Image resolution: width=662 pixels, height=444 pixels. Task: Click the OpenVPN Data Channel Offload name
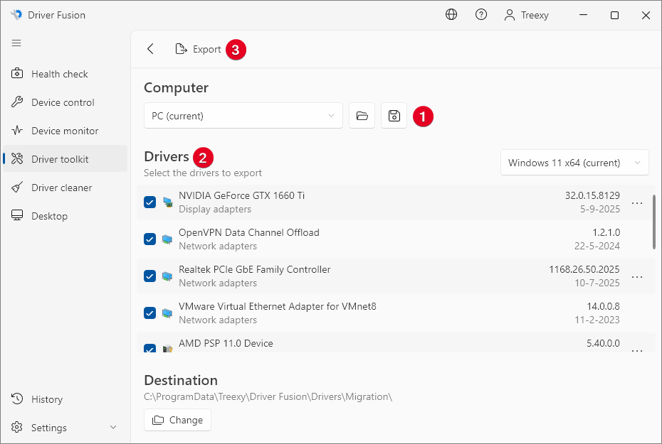[x=249, y=232]
